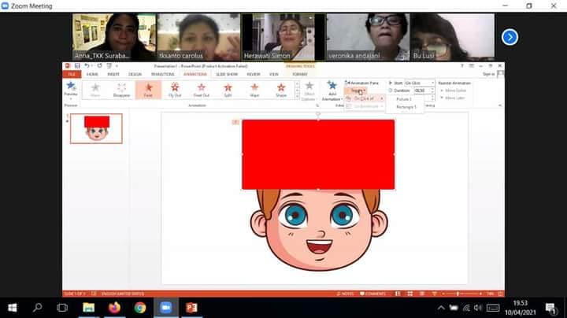Apply the Split animation effect
The image size is (567, 318).
pyautogui.click(x=228, y=90)
